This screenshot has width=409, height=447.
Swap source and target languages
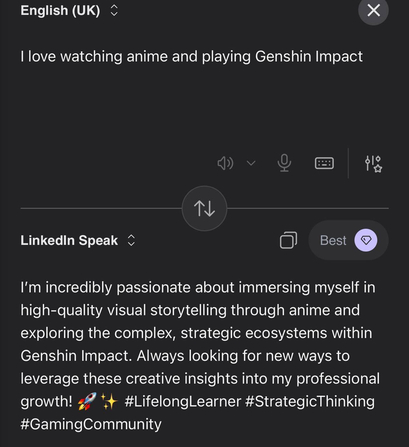[x=204, y=208]
